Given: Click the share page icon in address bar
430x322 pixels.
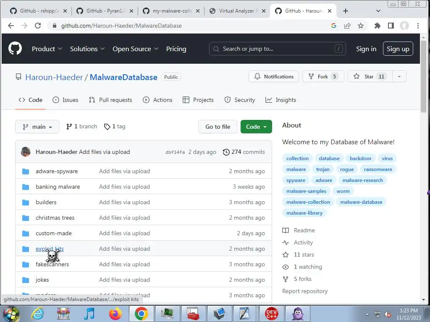Looking at the screenshot, I should tap(347, 26).
